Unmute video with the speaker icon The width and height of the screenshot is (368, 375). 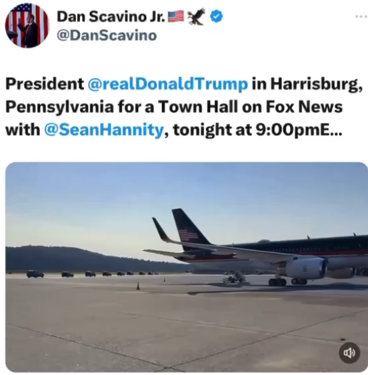coord(349,353)
